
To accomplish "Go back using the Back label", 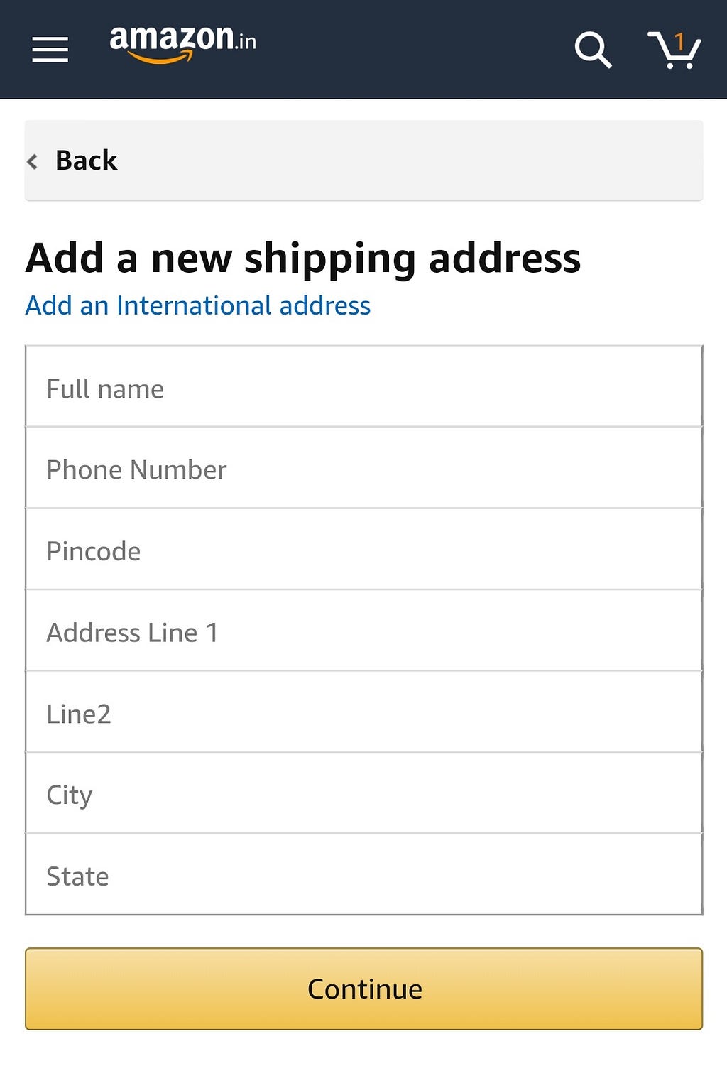I will click(x=86, y=161).
